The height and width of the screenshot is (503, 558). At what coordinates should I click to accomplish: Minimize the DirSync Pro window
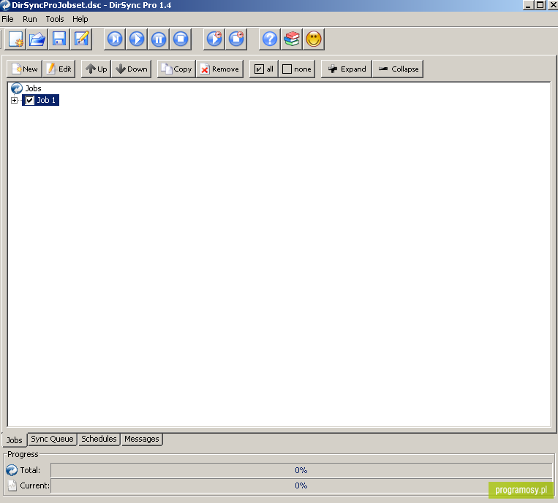[528, 5]
